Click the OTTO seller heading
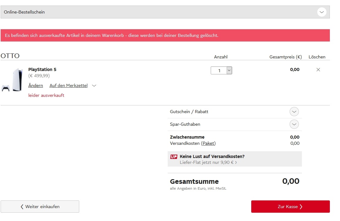Image resolution: width=340 pixels, height=221 pixels. [10, 56]
